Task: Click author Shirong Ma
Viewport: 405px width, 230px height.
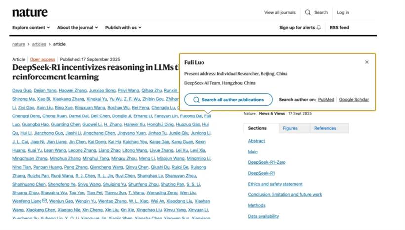Action: tap(23, 99)
